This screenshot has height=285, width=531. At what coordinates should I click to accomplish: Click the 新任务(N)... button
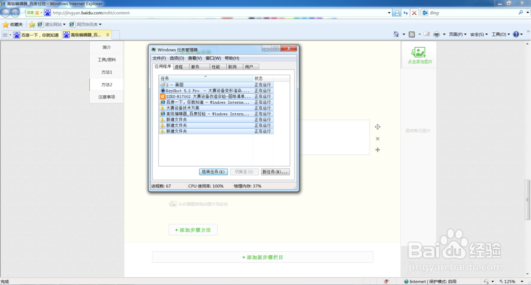click(275, 172)
